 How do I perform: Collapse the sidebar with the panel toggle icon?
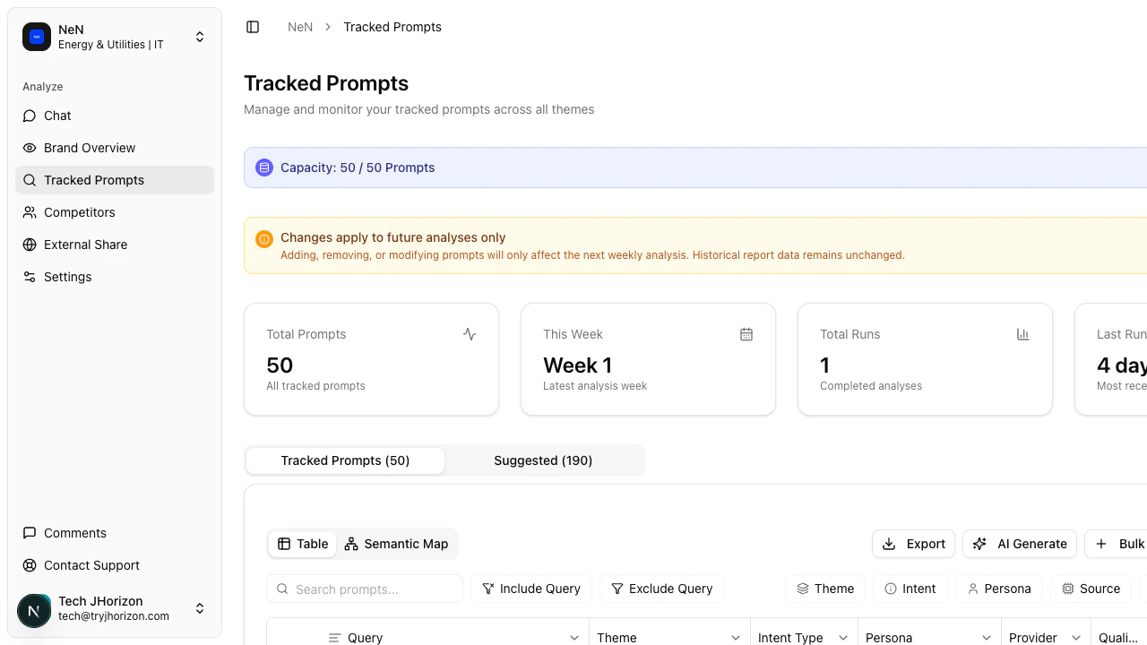253,27
